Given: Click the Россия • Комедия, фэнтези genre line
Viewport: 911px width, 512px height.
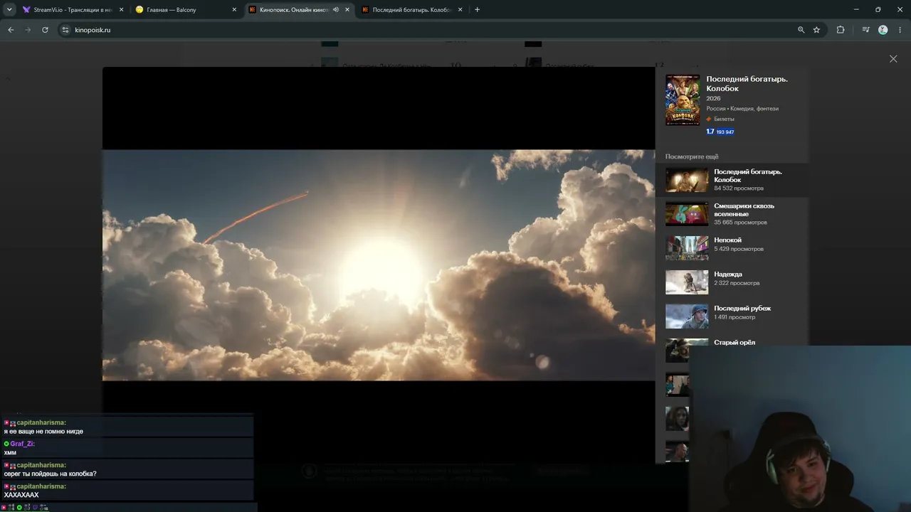Looking at the screenshot, I should coord(742,109).
